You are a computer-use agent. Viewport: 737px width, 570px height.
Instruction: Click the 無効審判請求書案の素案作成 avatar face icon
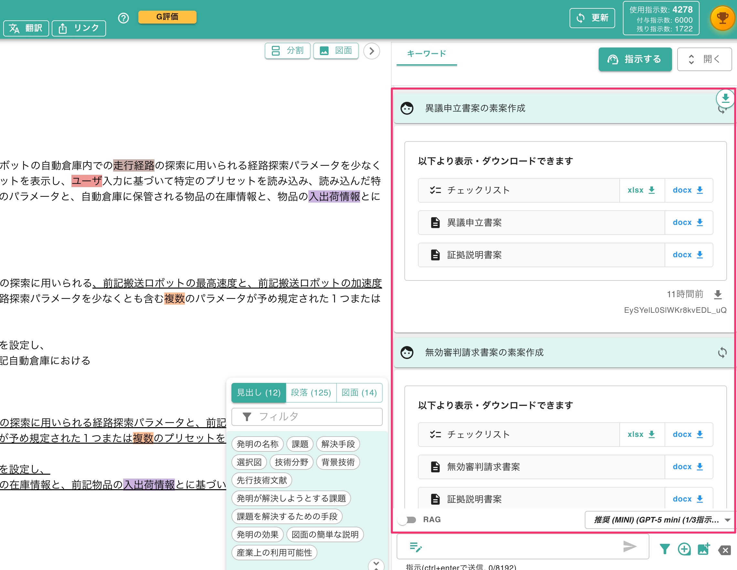tap(407, 353)
